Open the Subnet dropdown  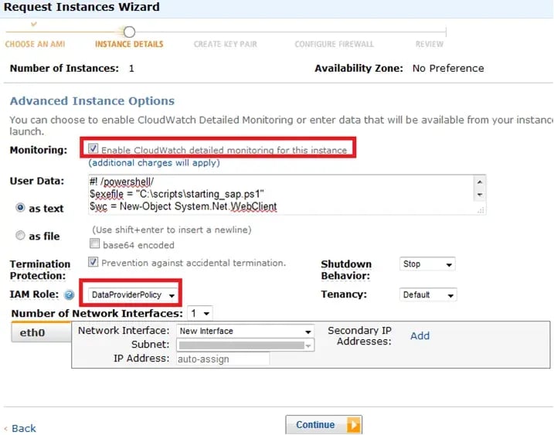click(245, 345)
